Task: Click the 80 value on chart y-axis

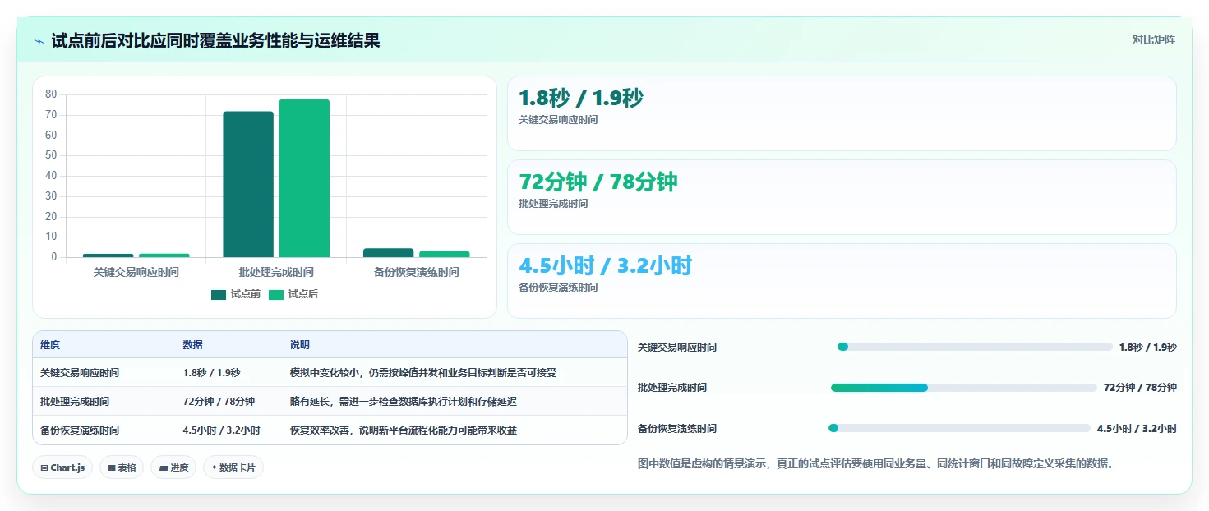Action: click(x=51, y=94)
